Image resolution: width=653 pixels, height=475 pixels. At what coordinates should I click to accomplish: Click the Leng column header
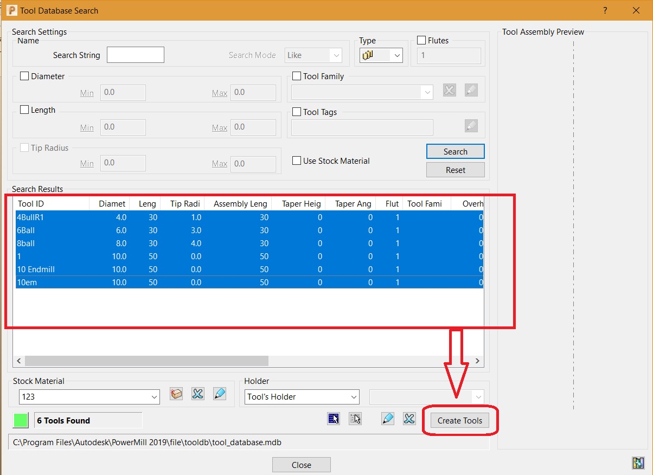tap(144, 204)
